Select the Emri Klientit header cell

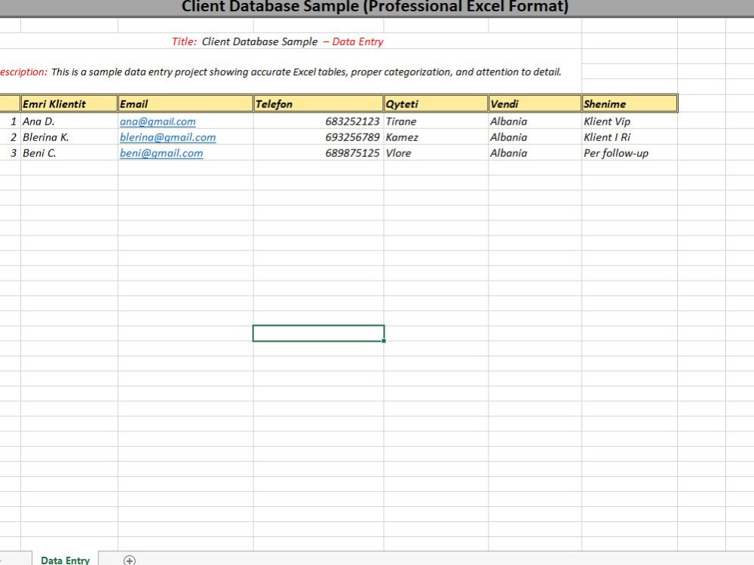point(69,104)
